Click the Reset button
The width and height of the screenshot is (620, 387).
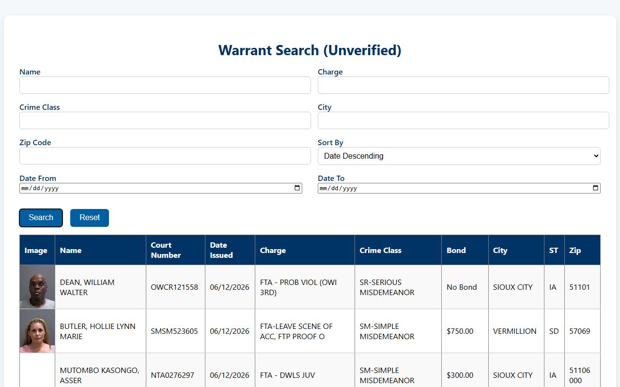click(x=90, y=218)
